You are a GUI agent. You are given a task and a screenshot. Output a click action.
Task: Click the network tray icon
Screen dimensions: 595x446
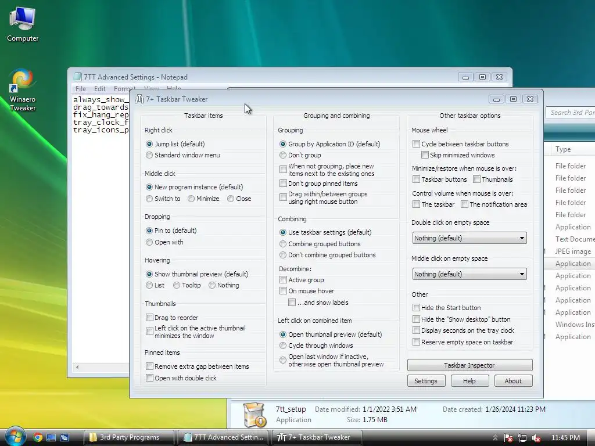(522, 438)
